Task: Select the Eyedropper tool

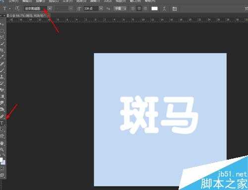Action: click(2, 57)
